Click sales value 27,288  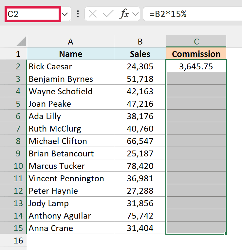click(140, 191)
